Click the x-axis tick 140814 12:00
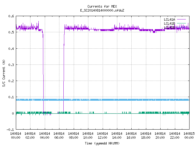Image resolution: width=195 pixels, height=146 pixels. coord(102,135)
